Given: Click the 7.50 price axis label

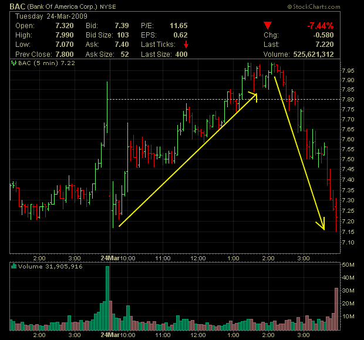Looking at the screenshot, I should pos(348,159).
